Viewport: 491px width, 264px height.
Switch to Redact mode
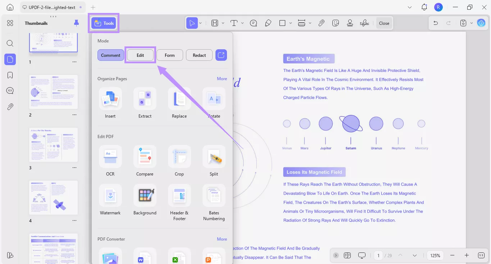click(x=199, y=55)
